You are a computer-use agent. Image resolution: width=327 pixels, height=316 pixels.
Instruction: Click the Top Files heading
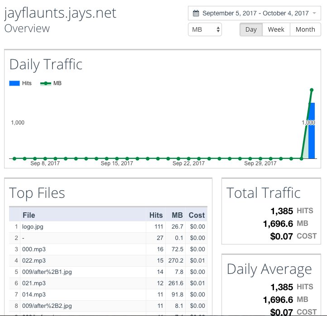tap(37, 193)
